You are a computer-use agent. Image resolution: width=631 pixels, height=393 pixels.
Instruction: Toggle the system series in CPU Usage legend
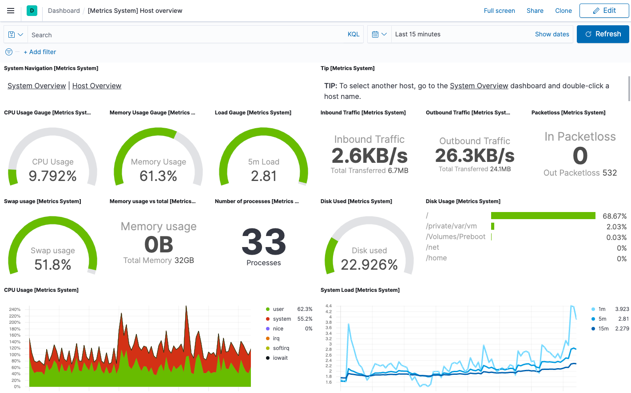click(282, 318)
